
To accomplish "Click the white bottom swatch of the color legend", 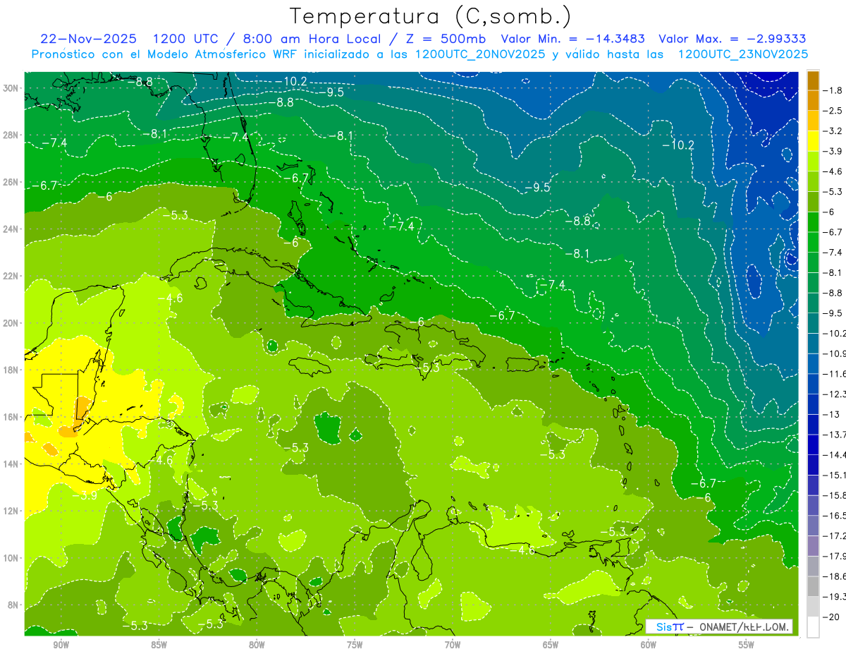I will coord(813,627).
